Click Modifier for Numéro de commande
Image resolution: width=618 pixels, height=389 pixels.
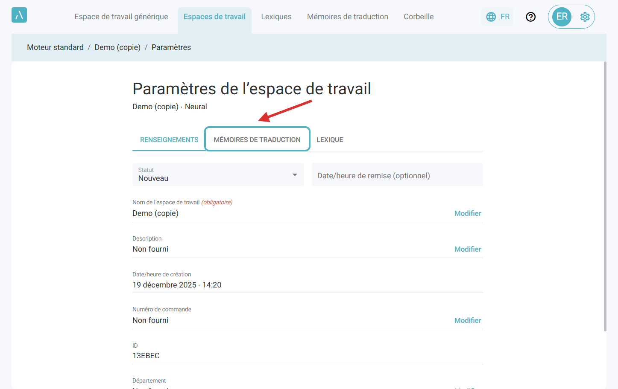(468, 320)
